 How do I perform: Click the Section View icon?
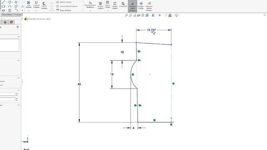pos(139,15)
